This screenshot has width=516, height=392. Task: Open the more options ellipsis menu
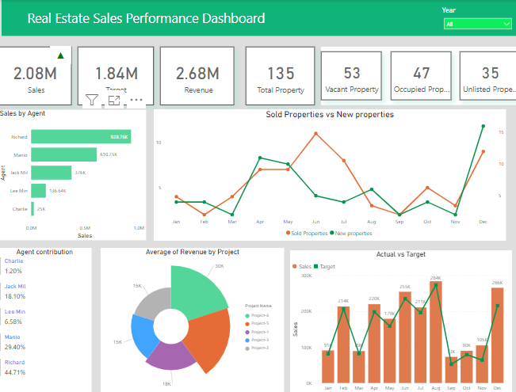tap(136, 101)
